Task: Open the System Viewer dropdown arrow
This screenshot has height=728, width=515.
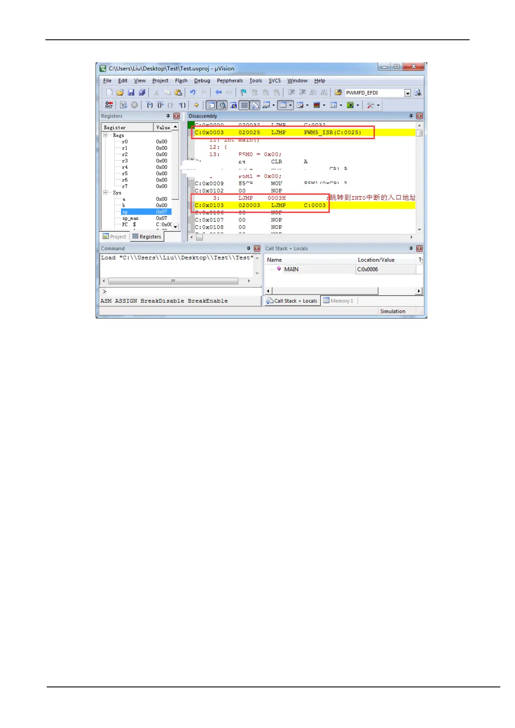Action: click(358, 105)
